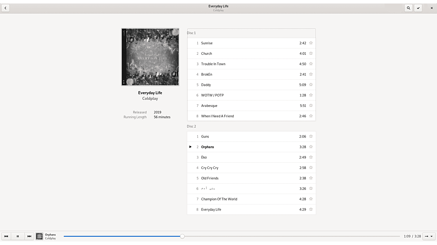Start playing Cry Cry Cry
This screenshot has width=437, height=245.
(x=210, y=168)
